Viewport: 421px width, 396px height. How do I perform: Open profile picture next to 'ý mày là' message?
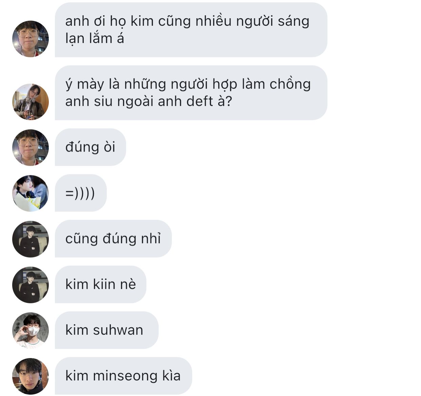[31, 102]
